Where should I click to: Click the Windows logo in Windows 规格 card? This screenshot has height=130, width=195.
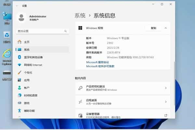click(x=80, y=28)
